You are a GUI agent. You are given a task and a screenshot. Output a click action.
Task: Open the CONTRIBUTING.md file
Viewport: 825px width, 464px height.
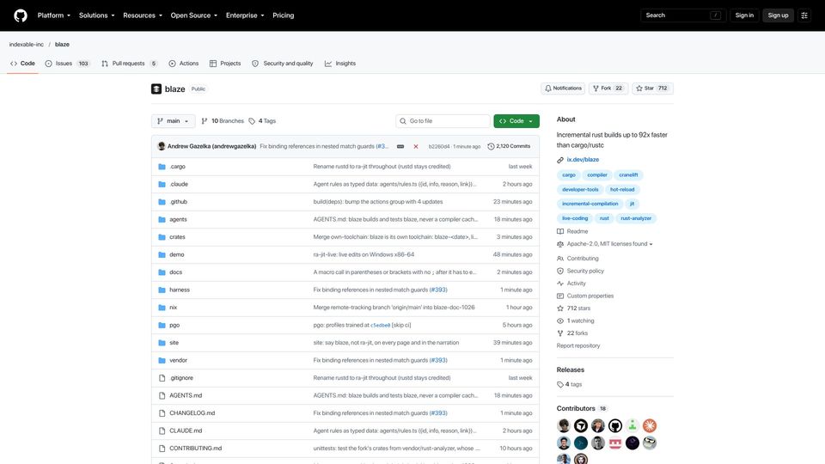(x=195, y=449)
